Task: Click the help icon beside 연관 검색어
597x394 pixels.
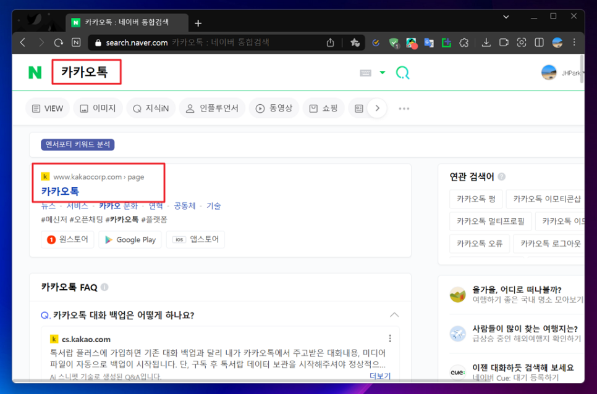Action: 502,177
